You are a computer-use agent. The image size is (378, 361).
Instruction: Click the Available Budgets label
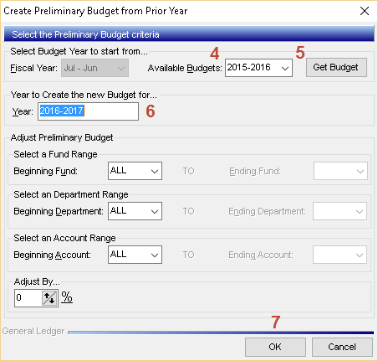pos(185,68)
